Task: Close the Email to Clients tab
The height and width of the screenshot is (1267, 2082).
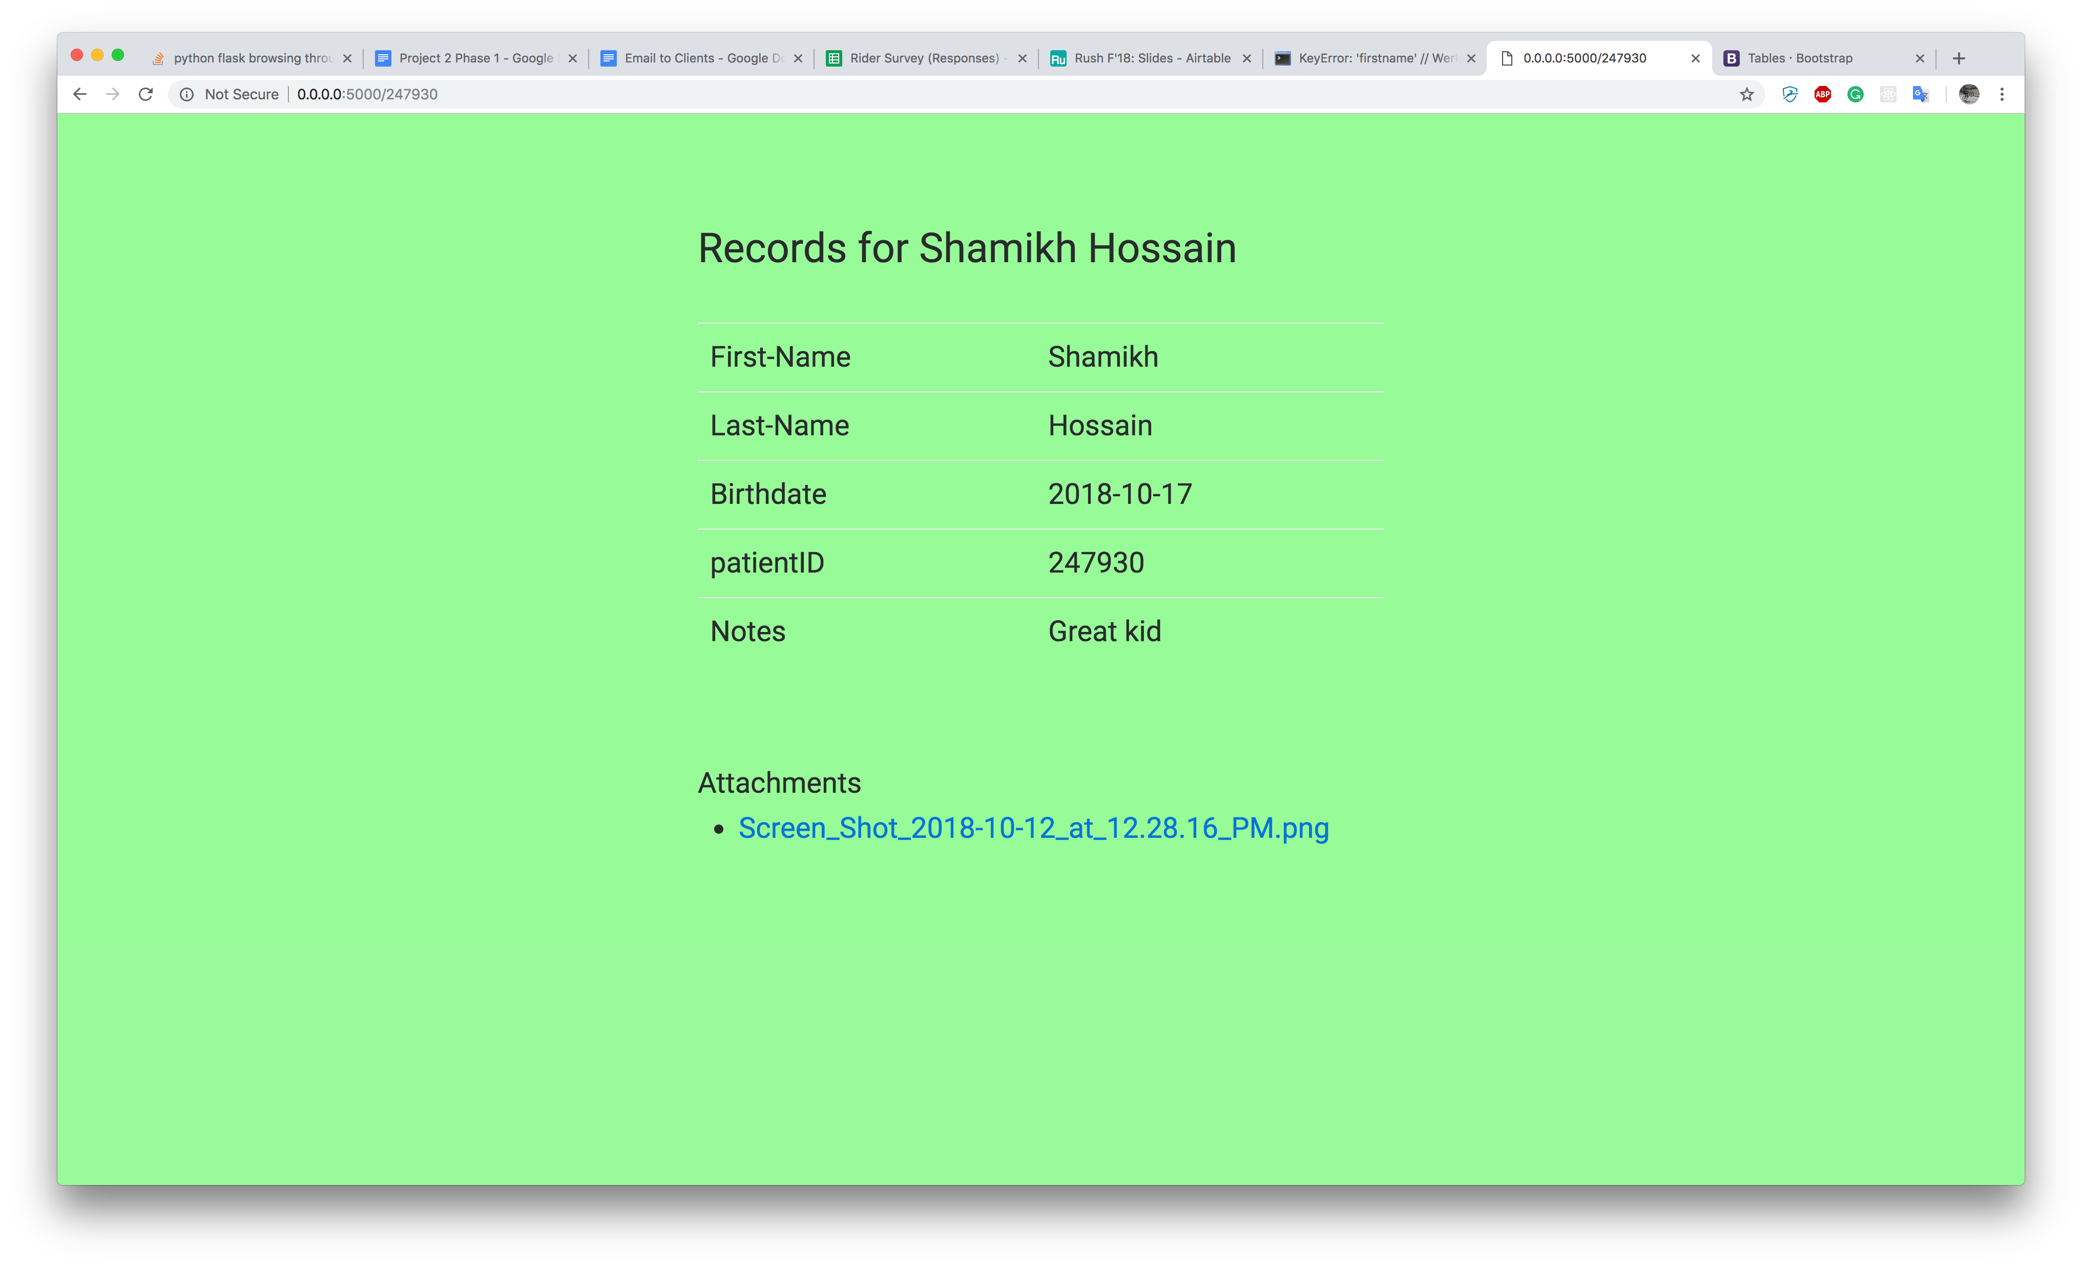Action: coord(798,58)
